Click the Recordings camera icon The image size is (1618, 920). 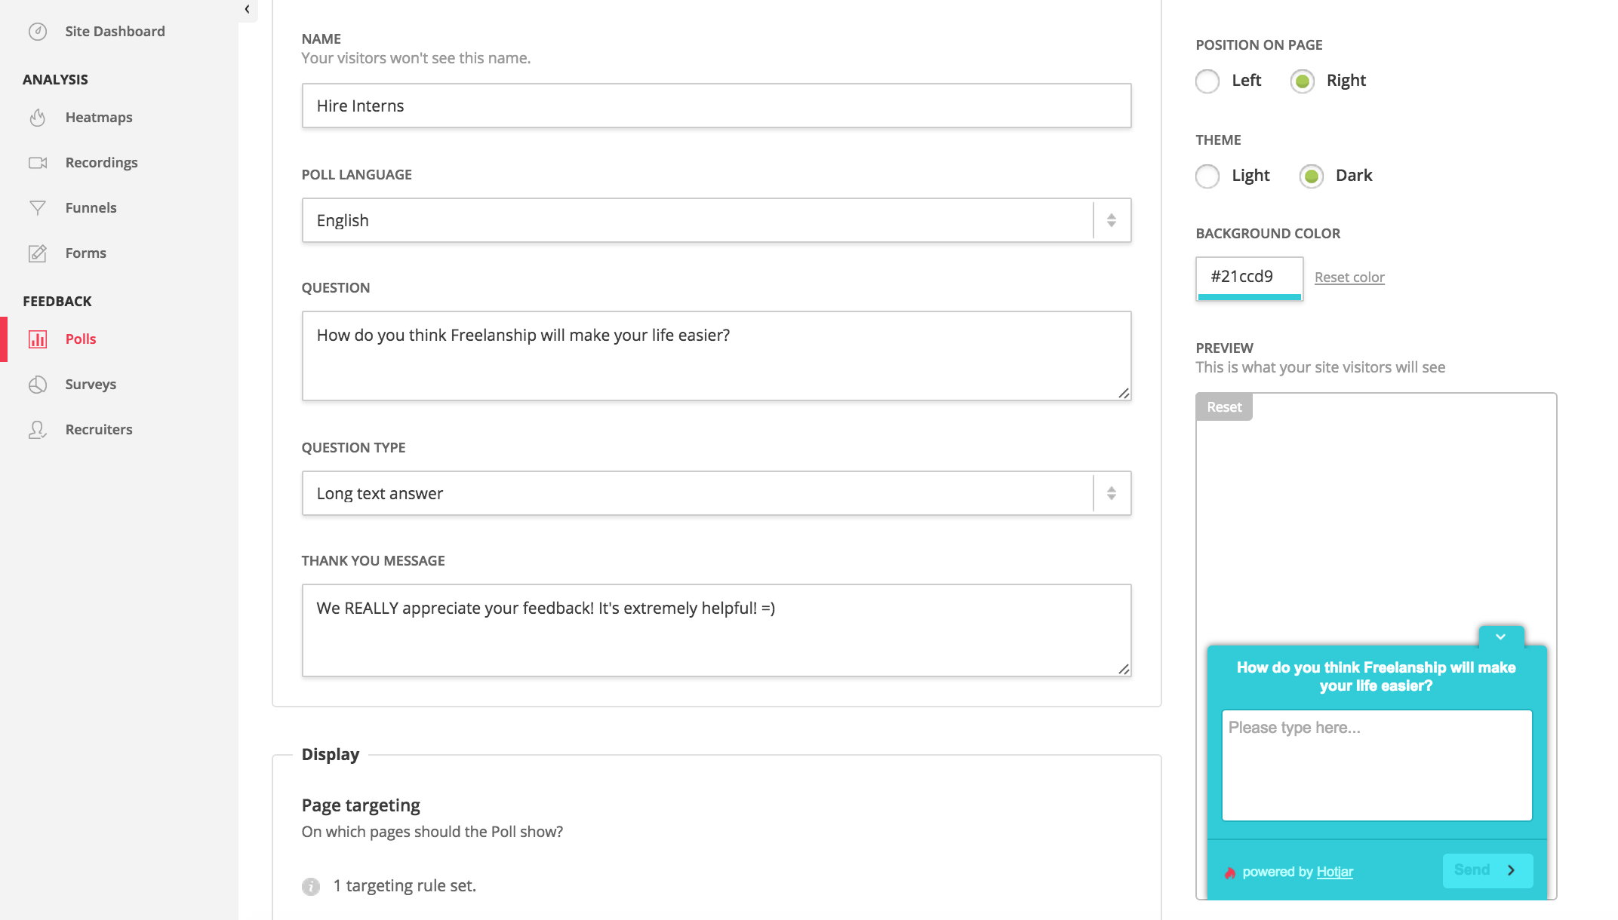(38, 163)
